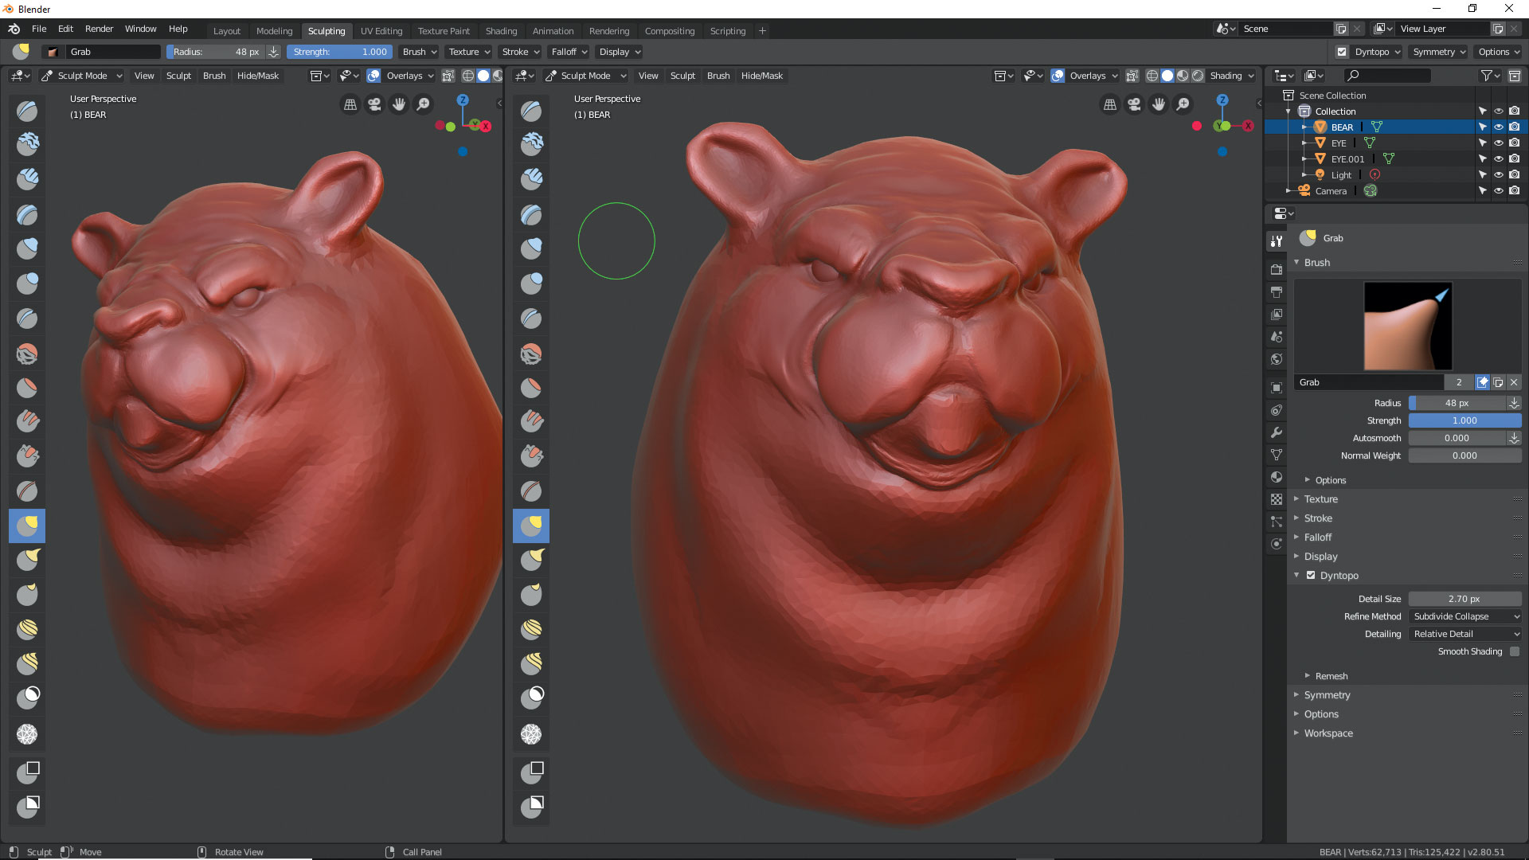Image resolution: width=1529 pixels, height=860 pixels.
Task: Expand the Options settings panel
Action: (x=1321, y=713)
